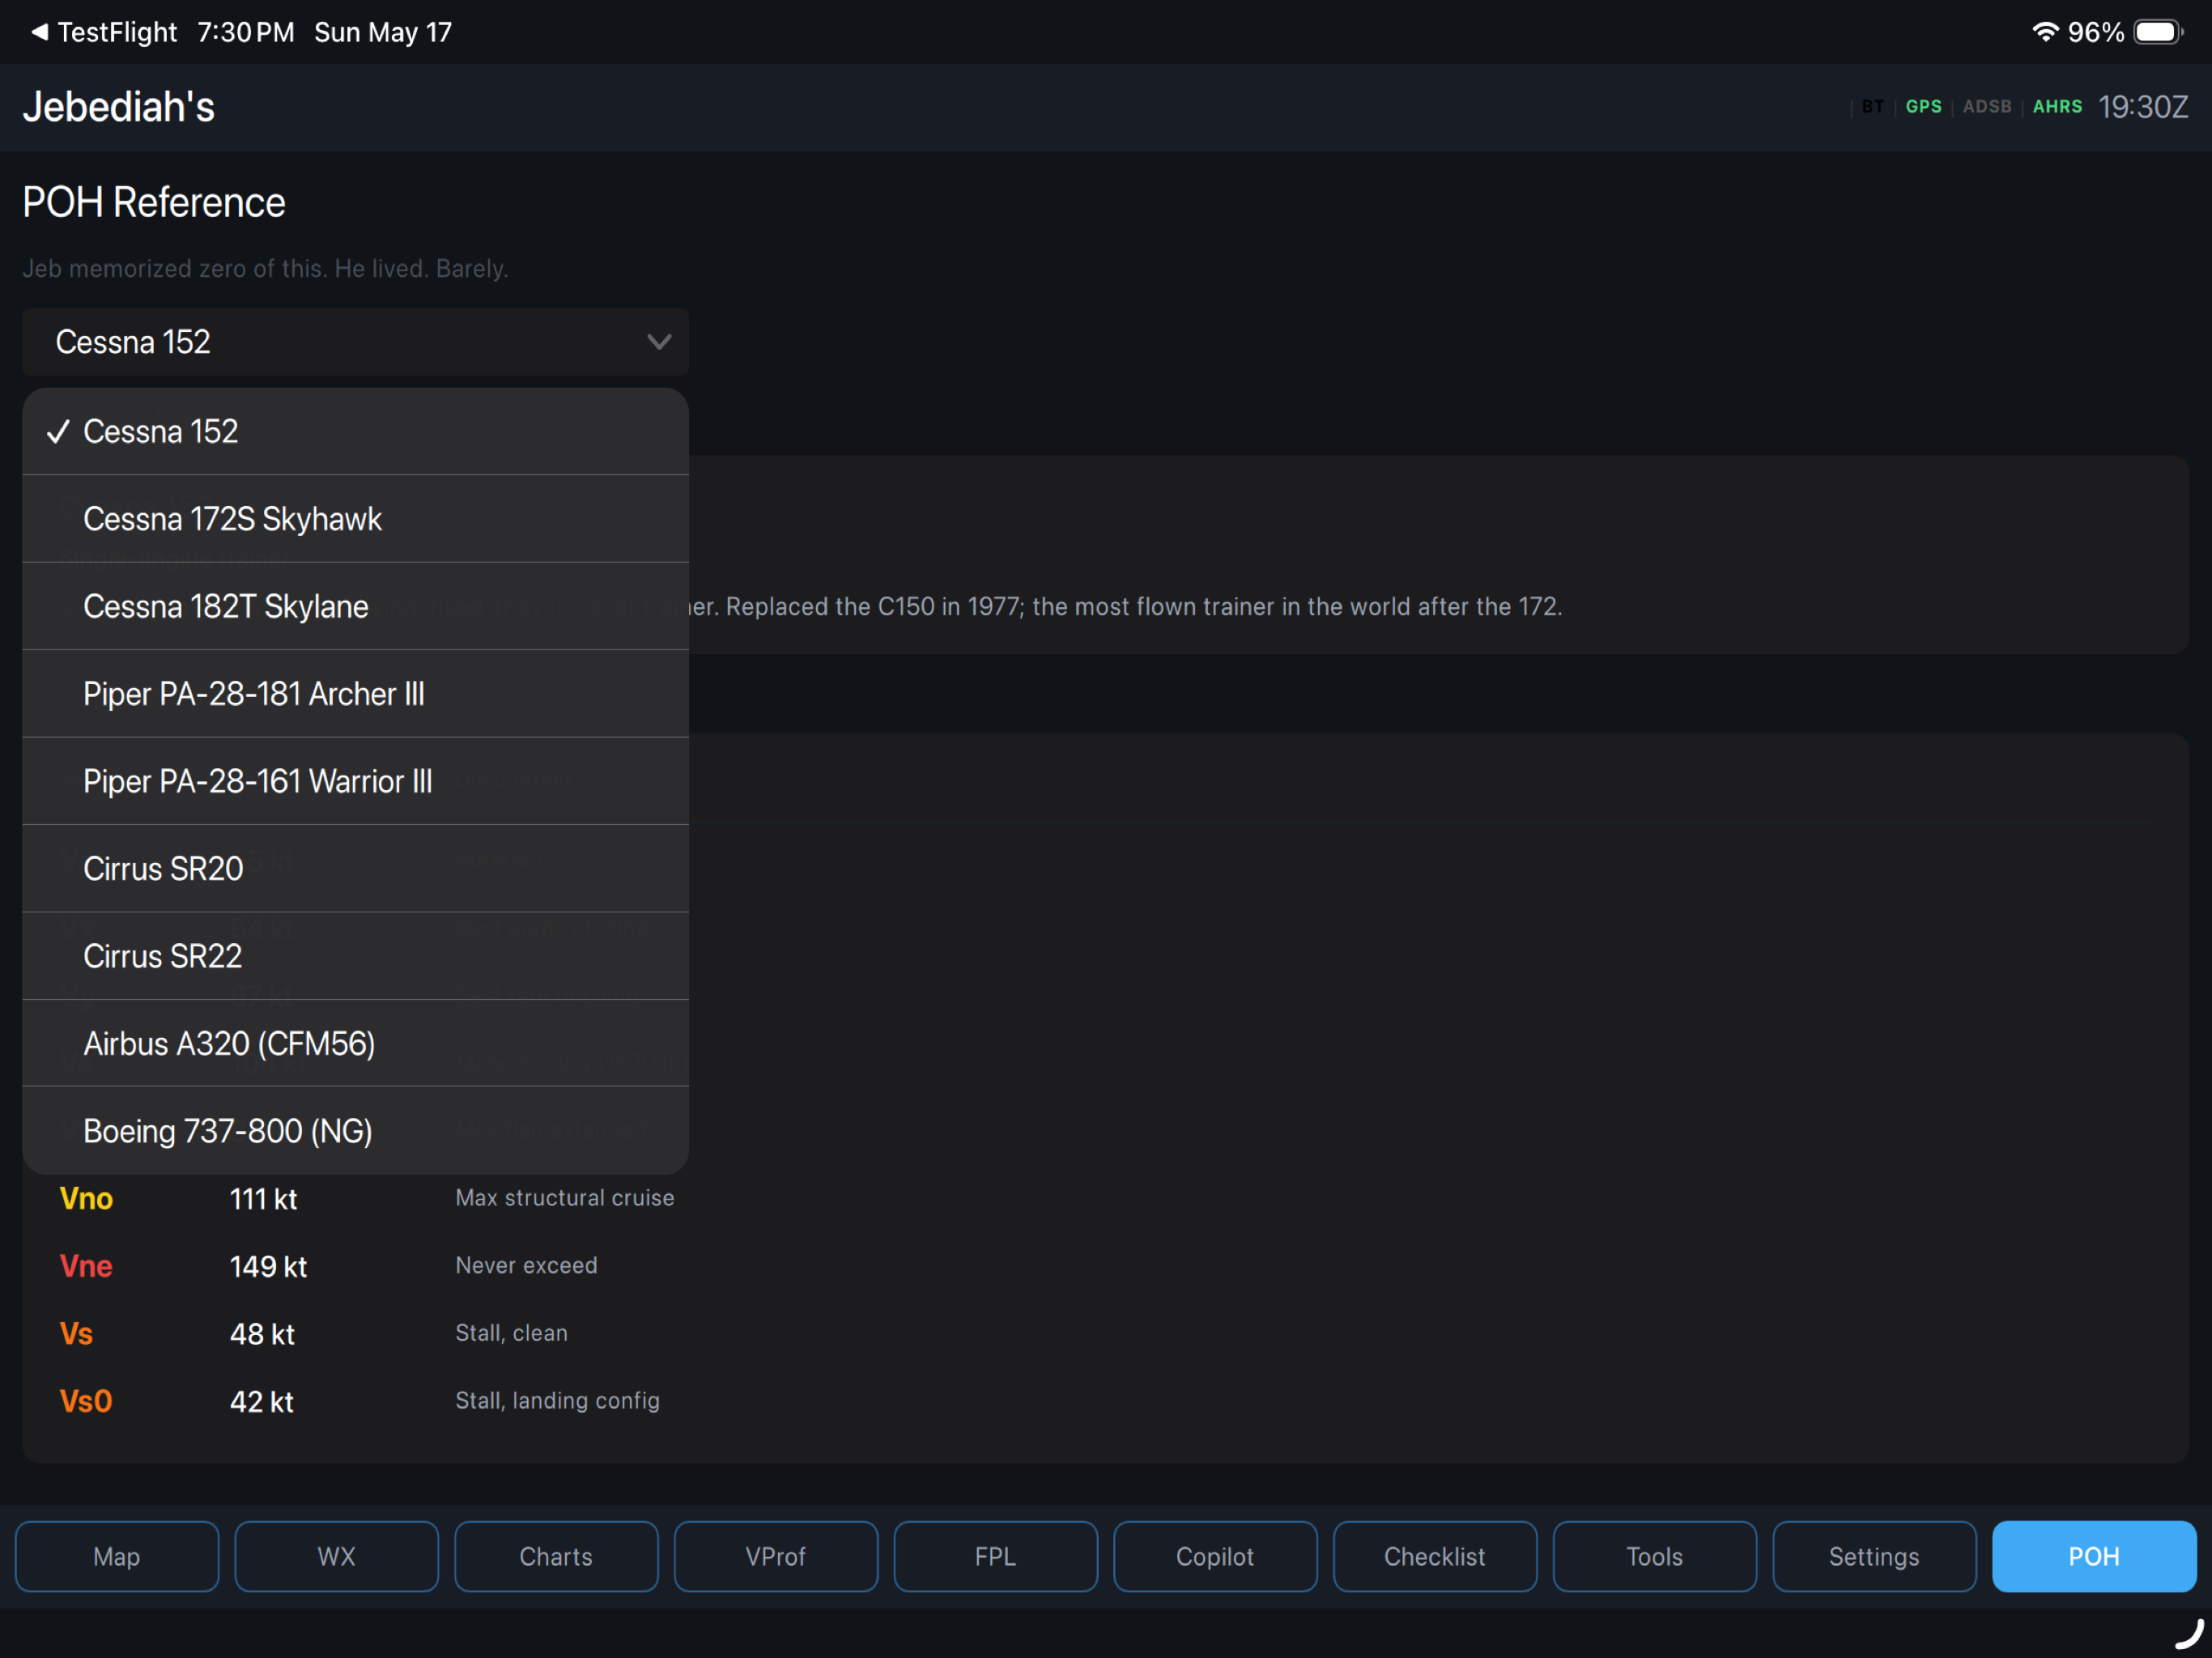Go to the Tools tab
2212x1658 pixels.
click(1655, 1556)
